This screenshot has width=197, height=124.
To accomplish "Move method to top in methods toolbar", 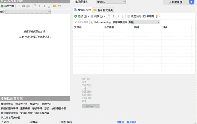I will (x=35, y=6).
